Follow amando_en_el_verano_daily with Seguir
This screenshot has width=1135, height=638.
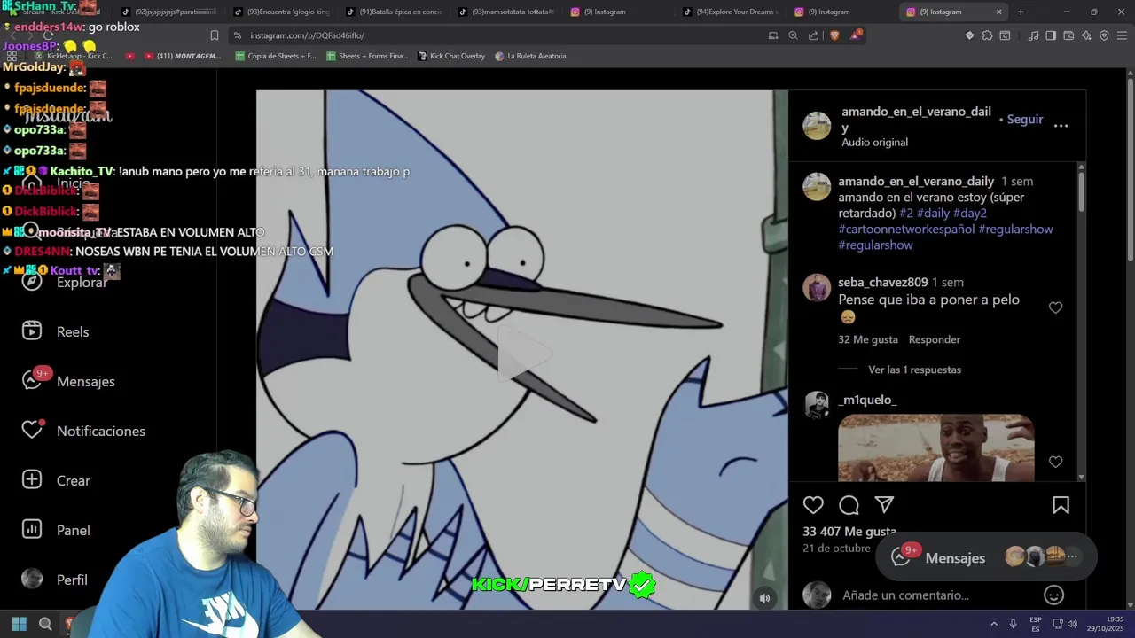click(1025, 119)
